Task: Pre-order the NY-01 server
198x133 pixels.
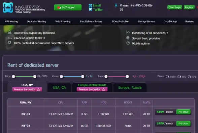Action: point(184,112)
